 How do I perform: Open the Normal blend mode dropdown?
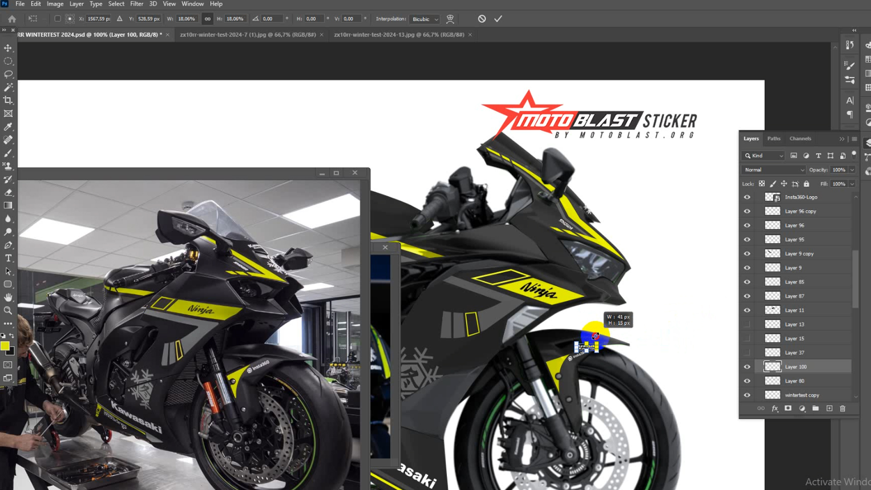[774, 170]
